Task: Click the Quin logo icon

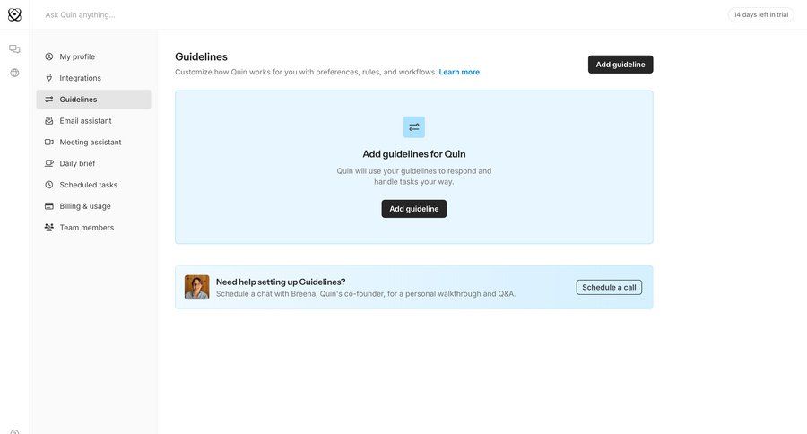Action: click(14, 14)
